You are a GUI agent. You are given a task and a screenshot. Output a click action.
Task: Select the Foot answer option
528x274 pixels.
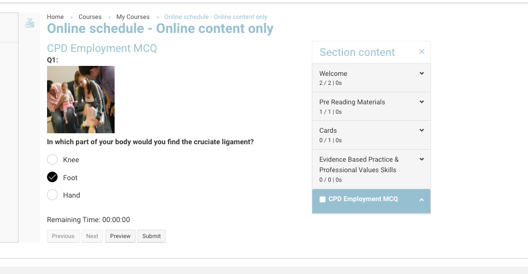(x=53, y=177)
